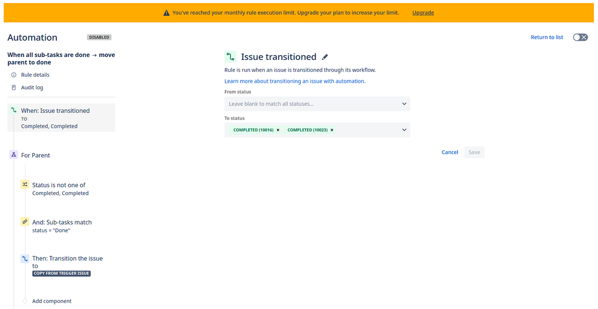Cancel the trigger edits
Image resolution: width=598 pixels, height=309 pixels.
(x=449, y=152)
